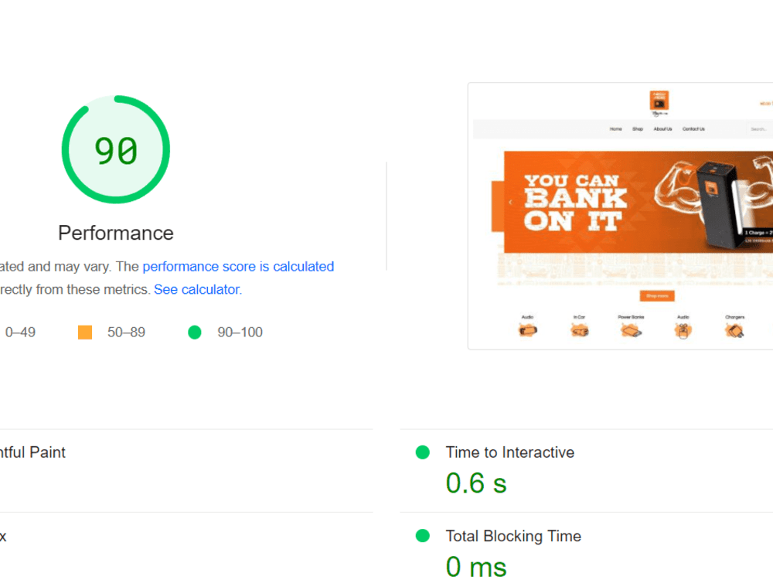Image resolution: width=773 pixels, height=580 pixels.
Task: Click the 'Performance' heading text
Action: click(116, 233)
